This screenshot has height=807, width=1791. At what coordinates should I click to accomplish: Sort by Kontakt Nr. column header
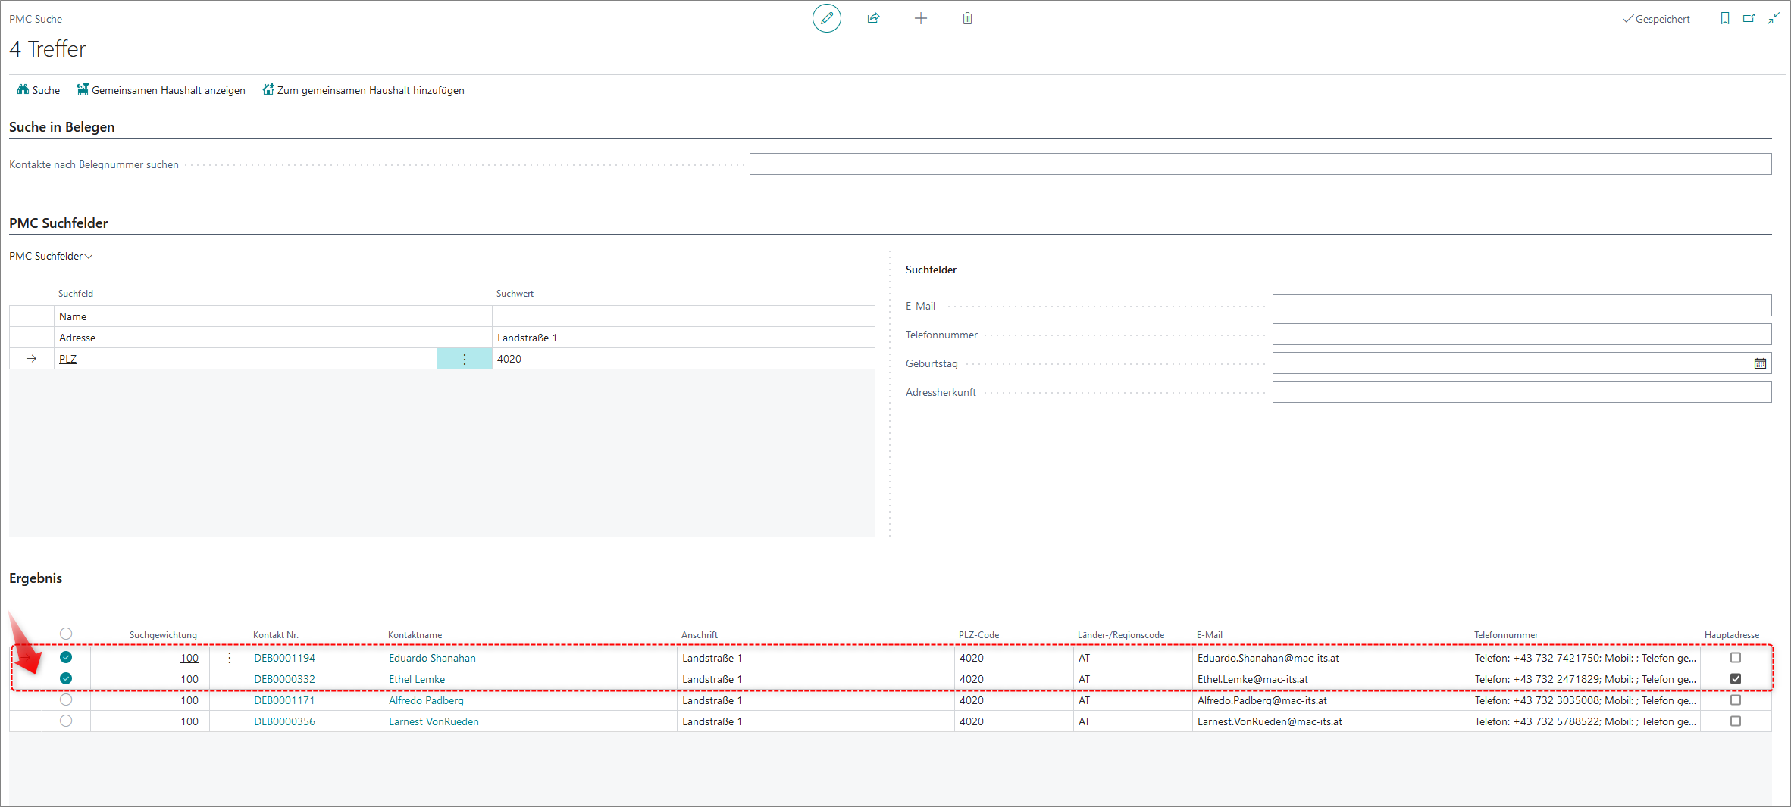pos(276,635)
